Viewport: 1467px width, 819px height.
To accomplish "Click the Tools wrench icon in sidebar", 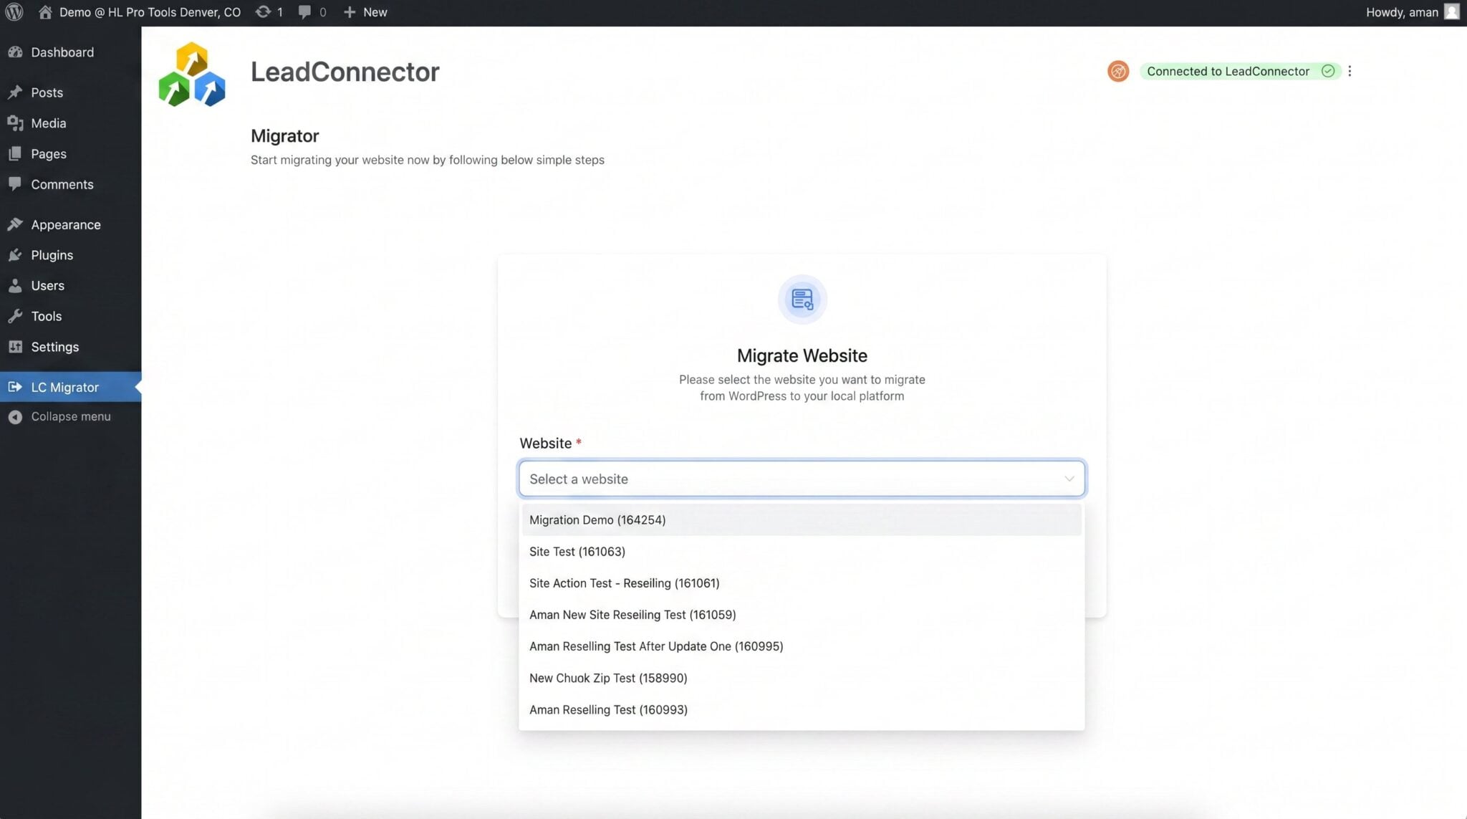I will pyautogui.click(x=15, y=316).
